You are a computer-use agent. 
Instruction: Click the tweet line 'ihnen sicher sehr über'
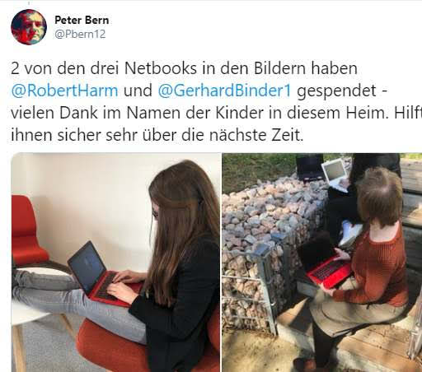click(x=157, y=135)
